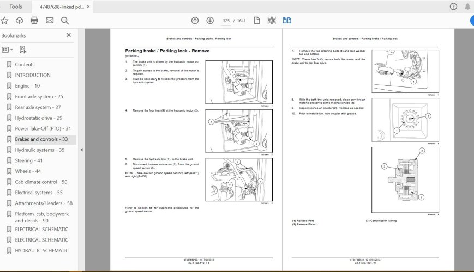Viewport: 474px width, 272px height.
Task: Open the Attachments/Headers - 58 bookmark
Action: pos(44,203)
